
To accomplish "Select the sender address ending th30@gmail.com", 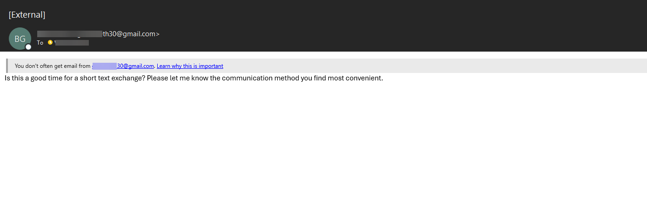I will tap(96, 33).
